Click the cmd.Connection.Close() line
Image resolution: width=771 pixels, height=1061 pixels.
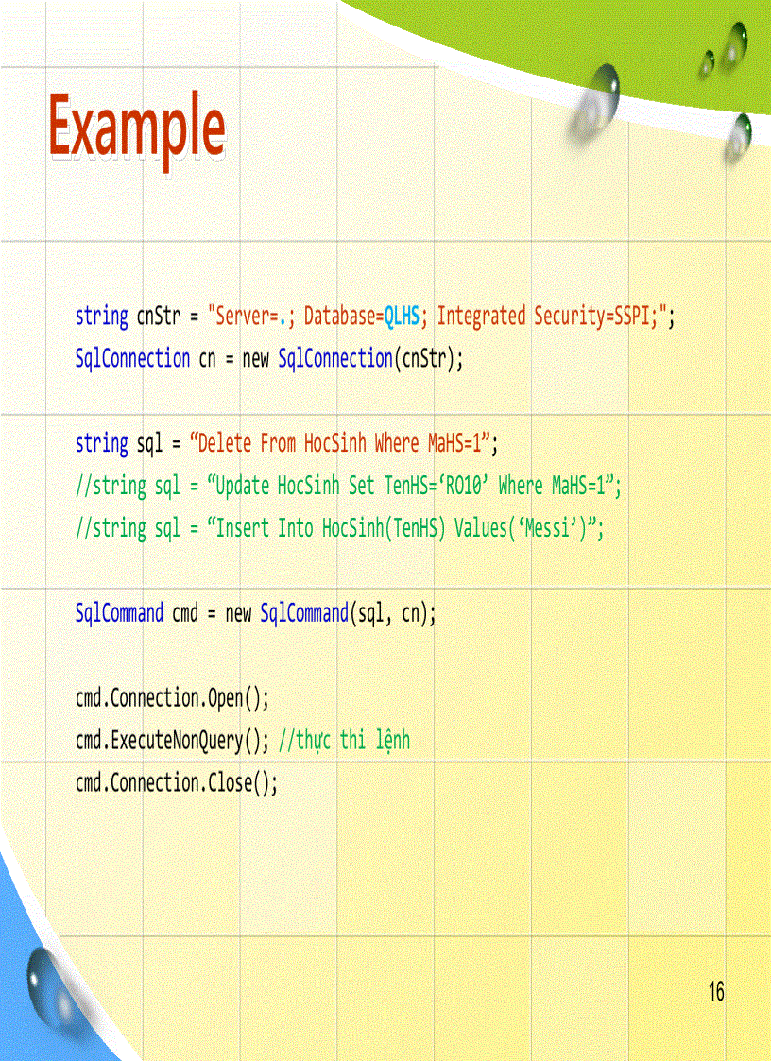point(177,783)
